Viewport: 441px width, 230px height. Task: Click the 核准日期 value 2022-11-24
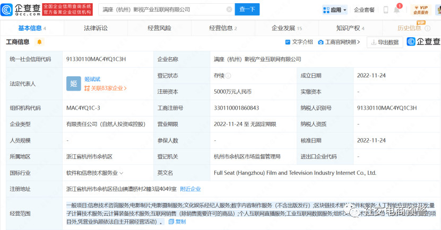pyautogui.click(x=371, y=140)
